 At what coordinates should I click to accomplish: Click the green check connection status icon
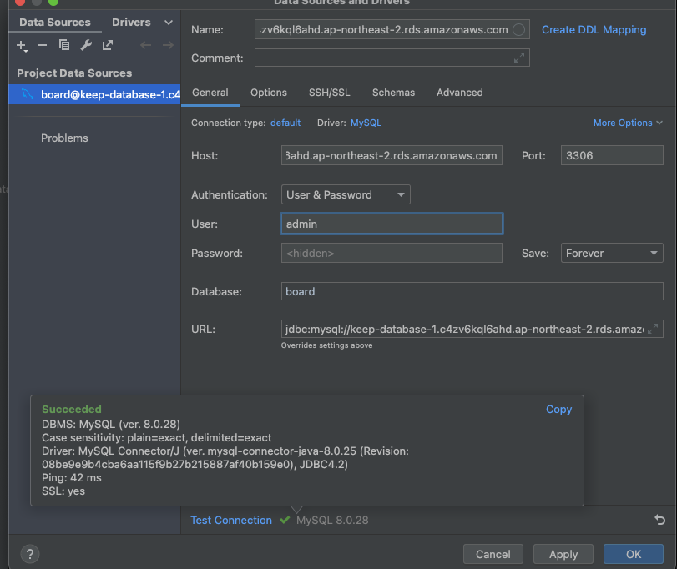click(x=285, y=520)
